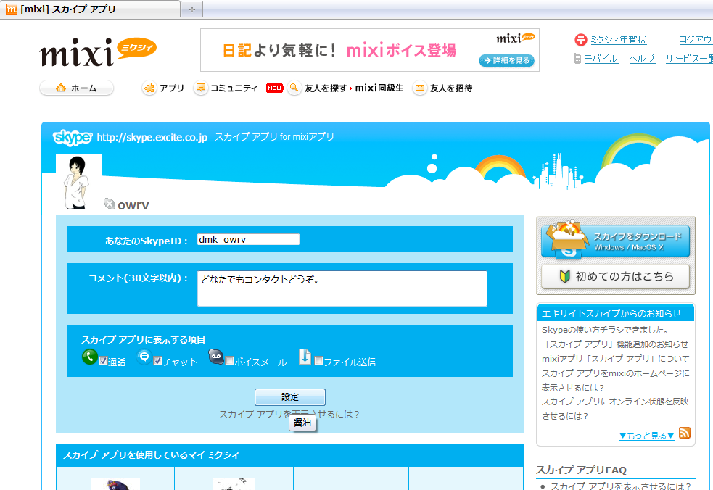Click the beginner leaf mark icon
Image resolution: width=713 pixels, height=490 pixels.
tap(565, 276)
